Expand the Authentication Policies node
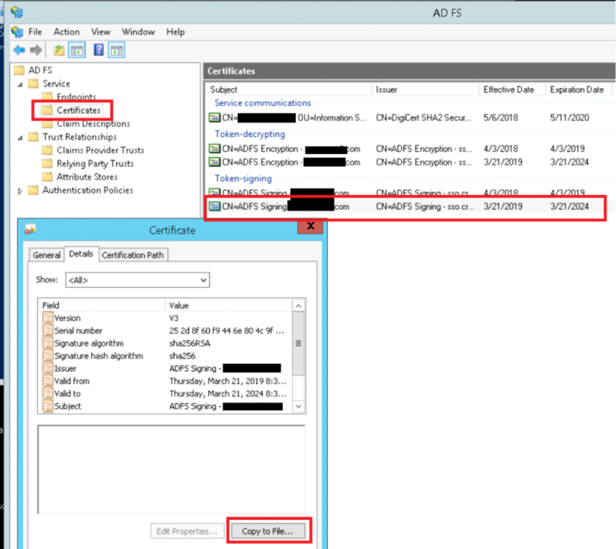 click(x=20, y=191)
